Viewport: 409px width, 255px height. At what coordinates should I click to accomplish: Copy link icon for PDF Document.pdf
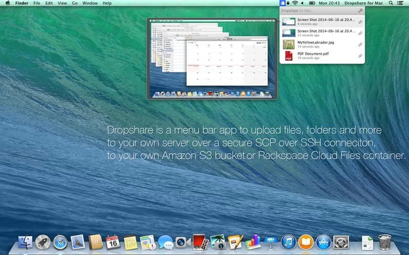pyautogui.click(x=360, y=56)
